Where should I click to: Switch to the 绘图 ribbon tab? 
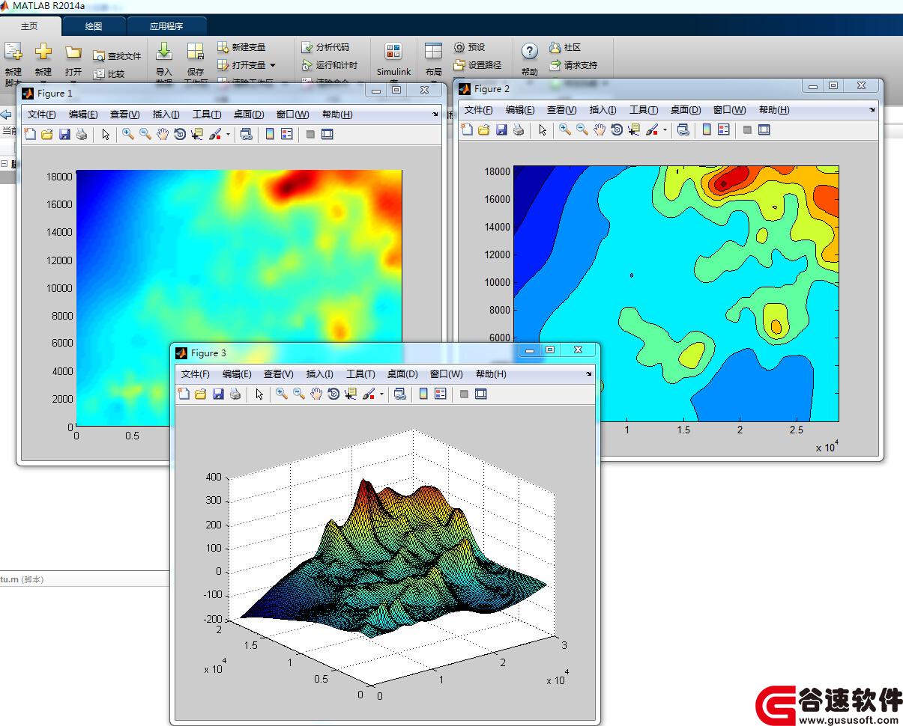[94, 26]
